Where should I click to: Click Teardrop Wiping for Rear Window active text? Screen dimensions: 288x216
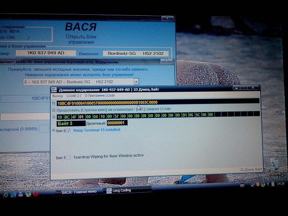point(108,156)
